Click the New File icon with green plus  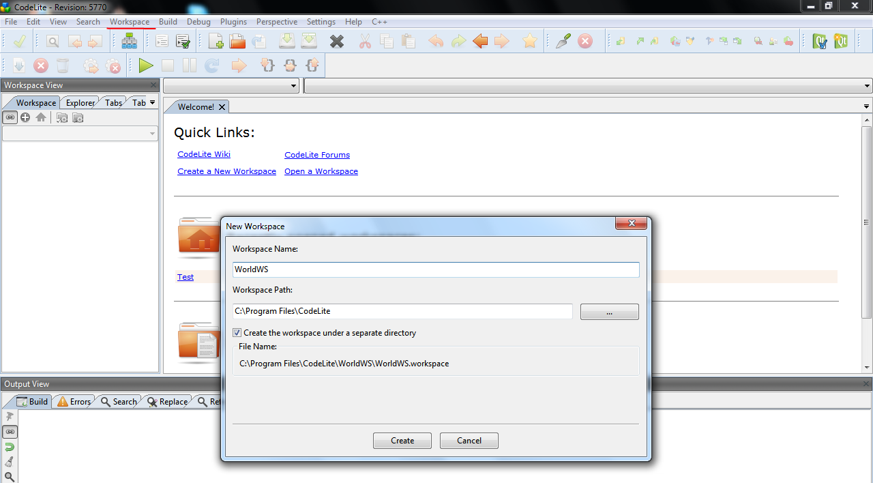click(x=216, y=42)
